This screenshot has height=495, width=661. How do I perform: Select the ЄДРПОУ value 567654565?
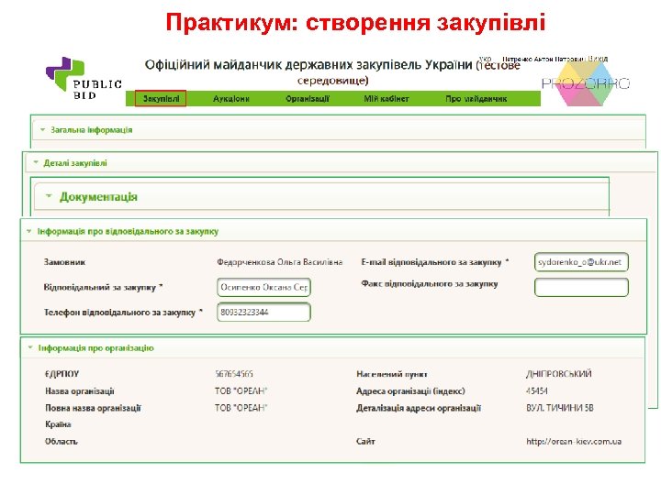[234, 374]
